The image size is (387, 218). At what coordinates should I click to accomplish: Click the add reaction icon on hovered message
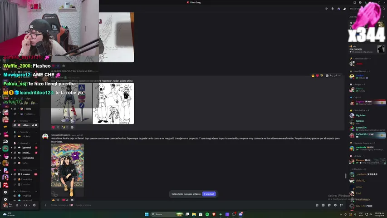(327, 76)
